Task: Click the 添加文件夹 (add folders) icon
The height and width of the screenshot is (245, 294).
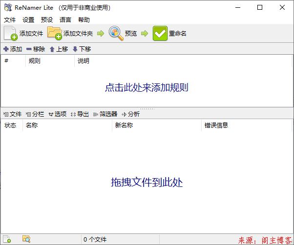Action: tap(55, 33)
